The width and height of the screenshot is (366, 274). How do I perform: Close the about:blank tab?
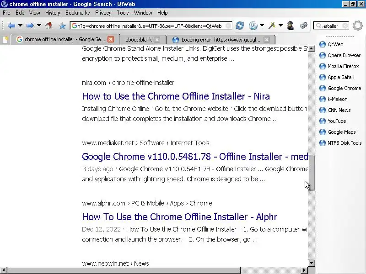pyautogui.click(x=157, y=40)
